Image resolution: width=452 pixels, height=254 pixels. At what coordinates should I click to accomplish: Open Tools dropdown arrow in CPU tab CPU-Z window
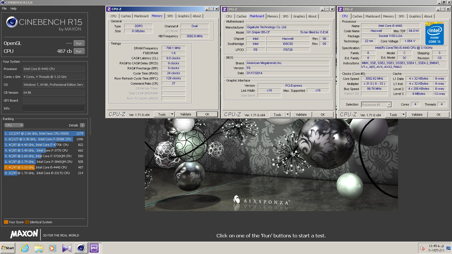403,115
